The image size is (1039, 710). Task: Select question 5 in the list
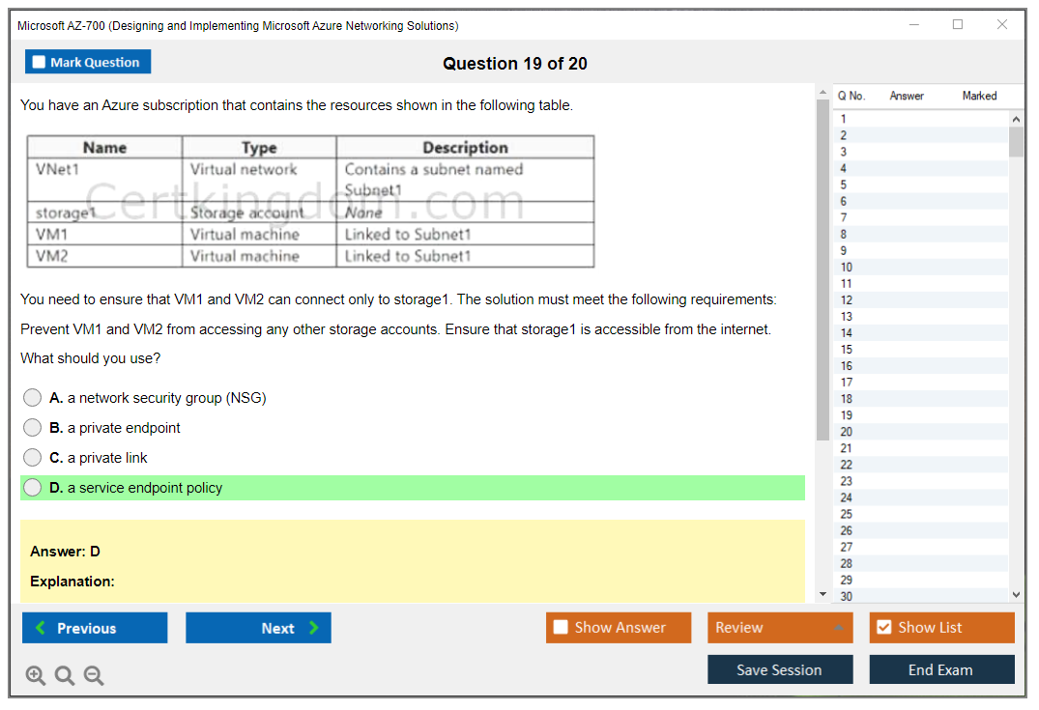coord(844,185)
